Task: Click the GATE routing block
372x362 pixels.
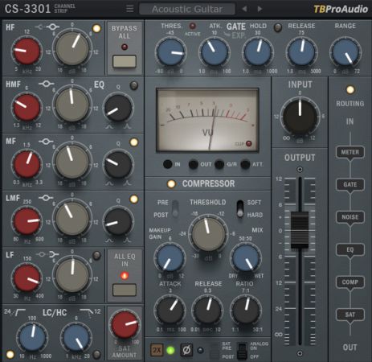Action: [350, 185]
